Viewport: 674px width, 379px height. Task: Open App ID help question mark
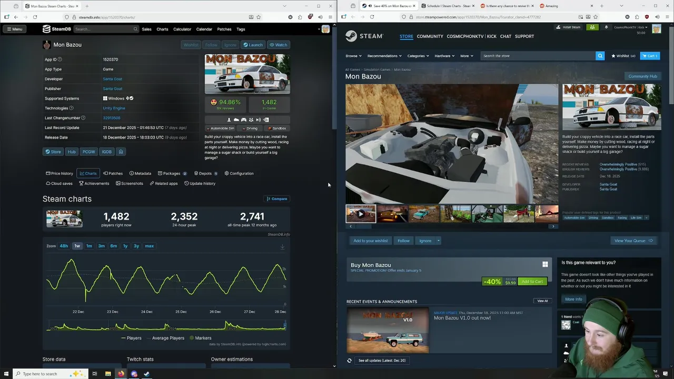tap(60, 59)
